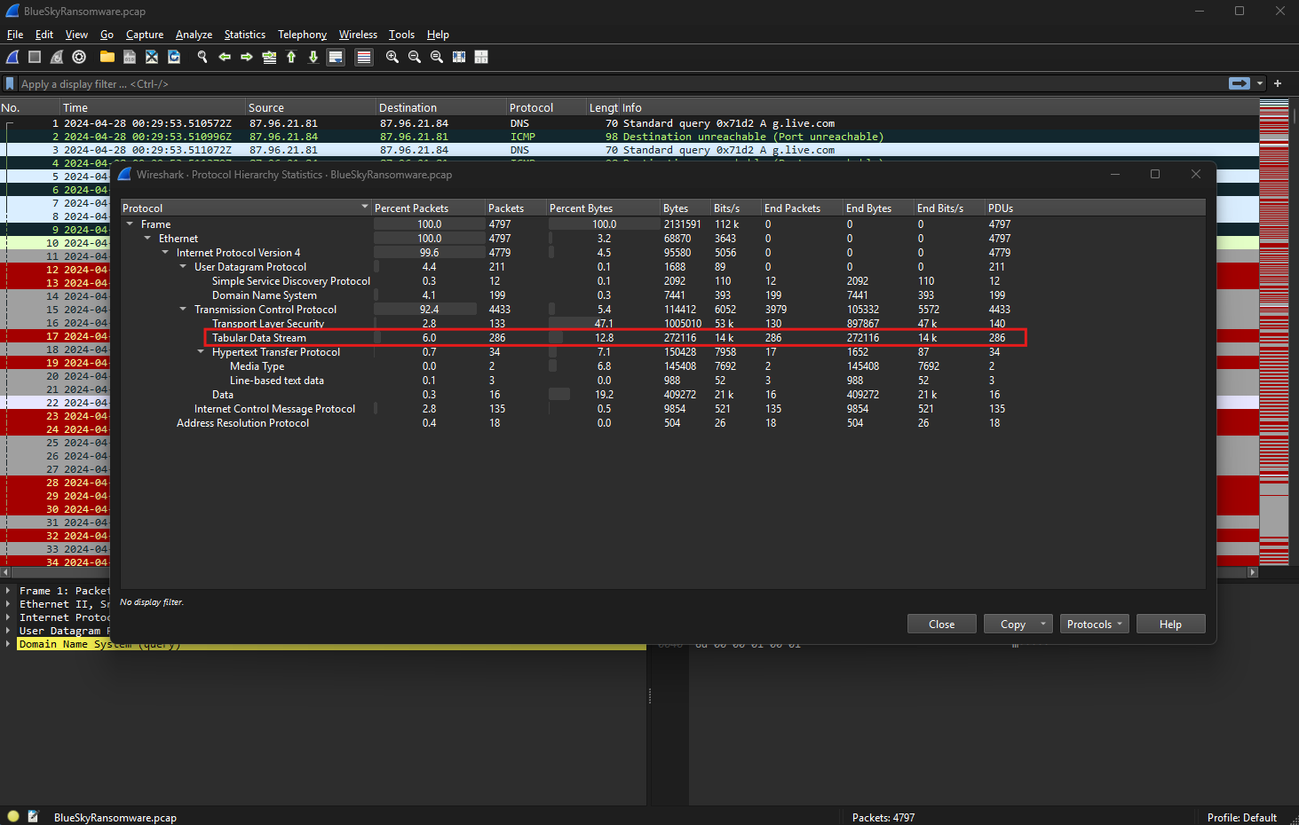Toggle packet list colorization

[364, 57]
